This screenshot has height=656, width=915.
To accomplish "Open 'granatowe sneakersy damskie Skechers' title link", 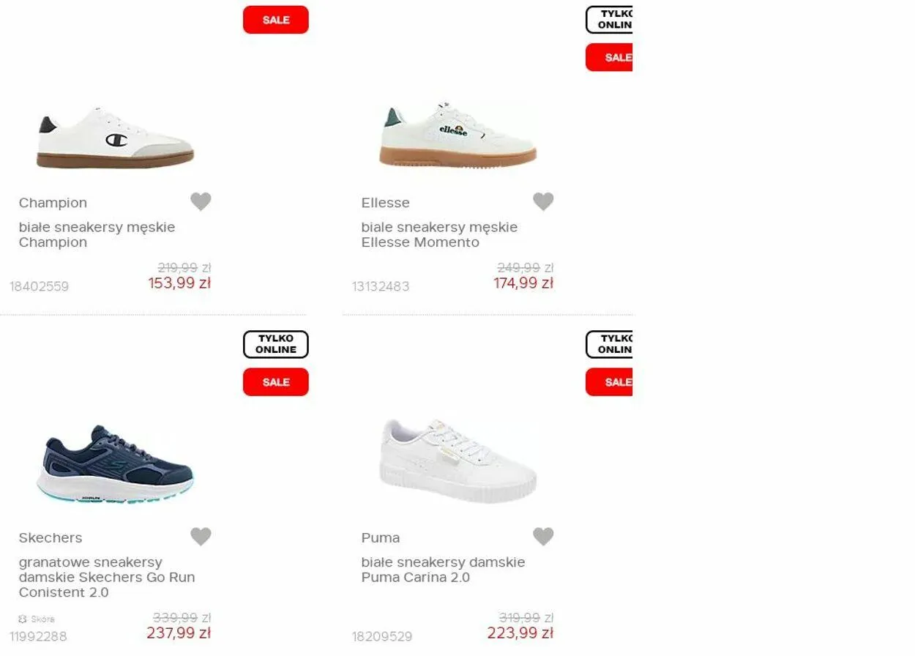I will 107,577.
